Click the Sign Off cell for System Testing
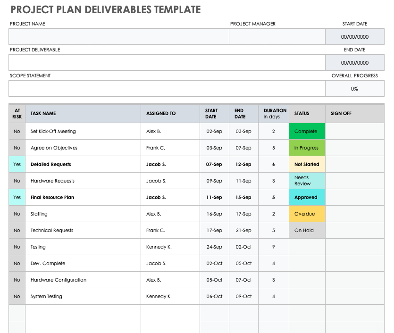 coord(355,296)
